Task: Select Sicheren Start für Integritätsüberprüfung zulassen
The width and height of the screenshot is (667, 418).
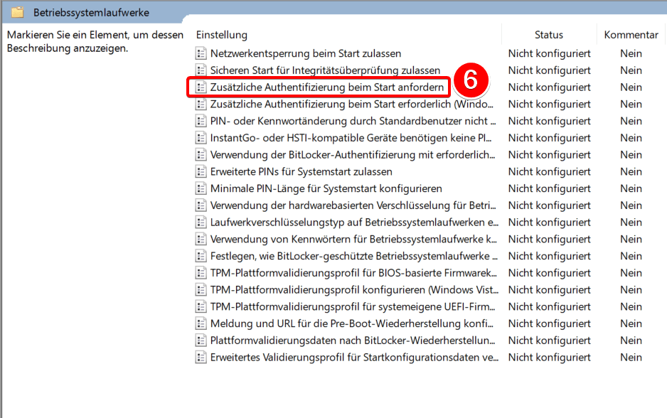Action: pos(325,70)
